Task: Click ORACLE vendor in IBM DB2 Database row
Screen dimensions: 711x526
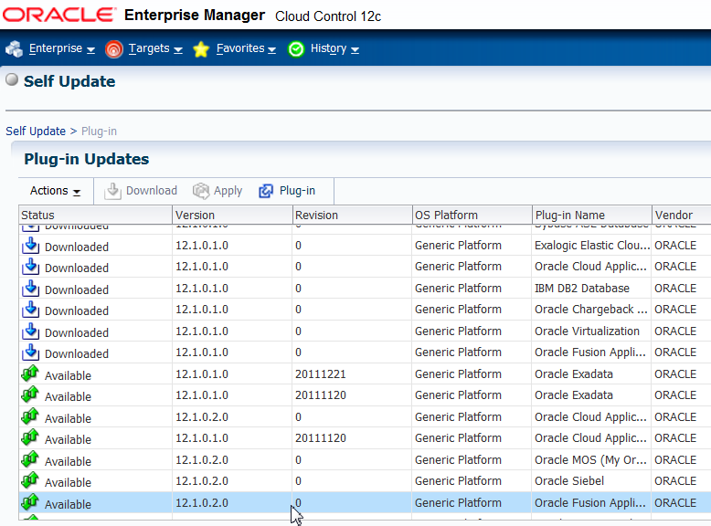Action: point(675,289)
